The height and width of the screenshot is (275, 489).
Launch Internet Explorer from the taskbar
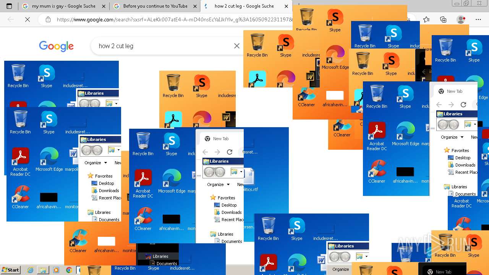(31, 270)
